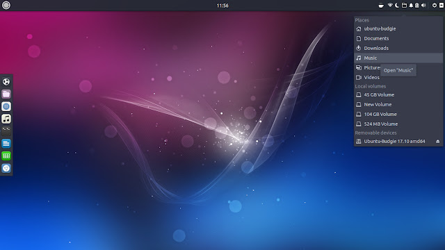Screen dimensions: 445x250
Task: Launch Budgie Welcome from the dock
Action: click(6, 82)
